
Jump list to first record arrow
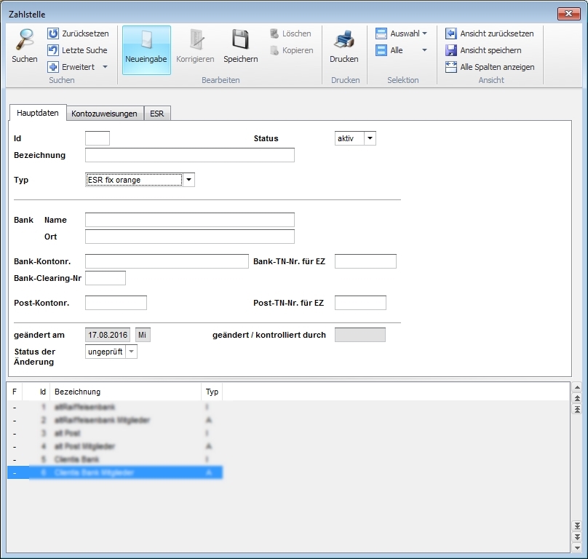577,408
